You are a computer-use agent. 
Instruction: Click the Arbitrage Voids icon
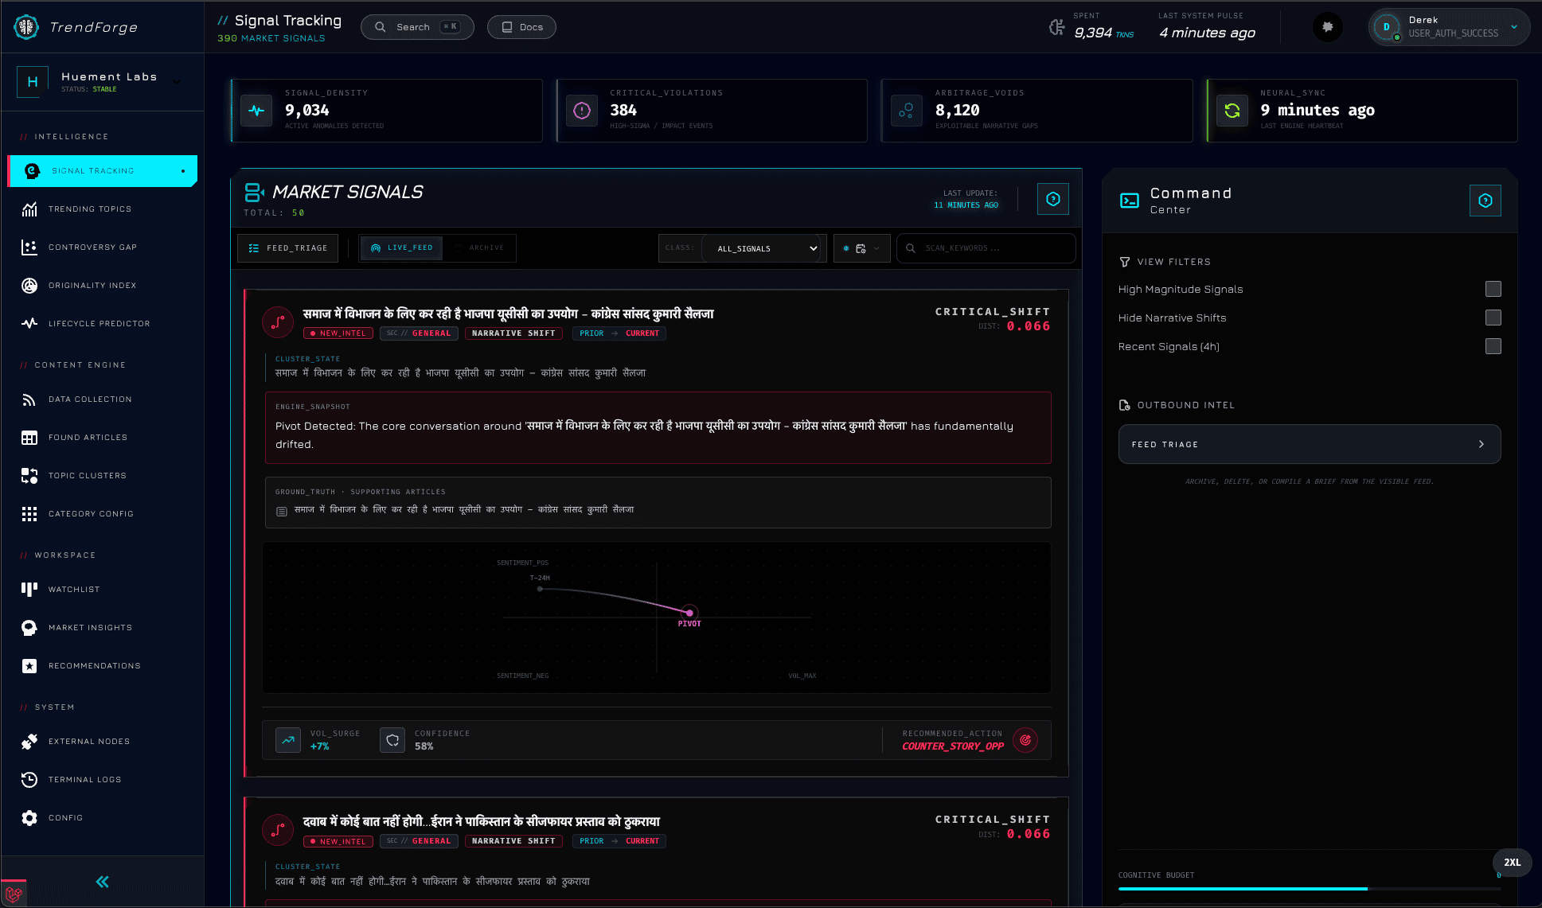pos(907,111)
